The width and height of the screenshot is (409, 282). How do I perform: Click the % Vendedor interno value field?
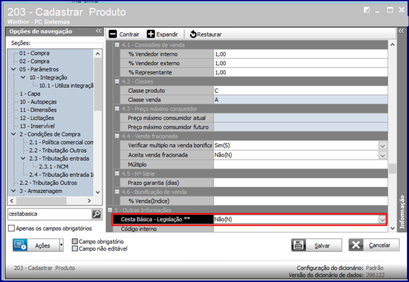(301, 54)
